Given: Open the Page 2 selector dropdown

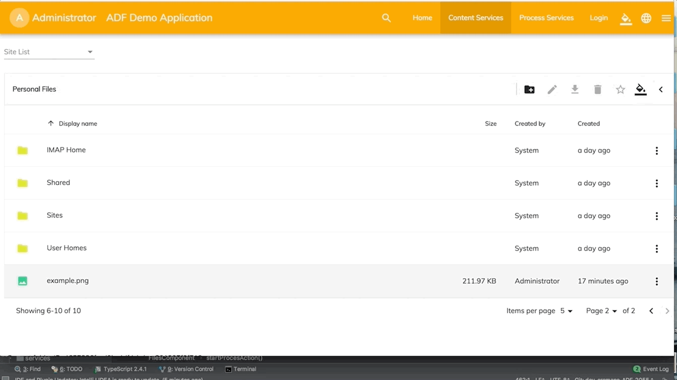Looking at the screenshot, I should pos(601,311).
